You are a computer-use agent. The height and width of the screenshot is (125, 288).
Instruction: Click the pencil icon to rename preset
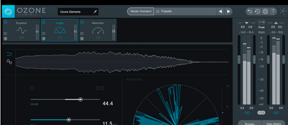click(x=95, y=12)
